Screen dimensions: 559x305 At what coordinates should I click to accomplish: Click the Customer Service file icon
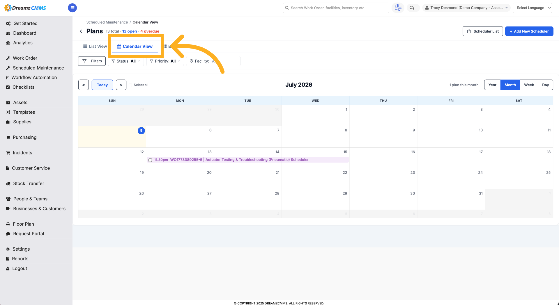[x=8, y=168]
